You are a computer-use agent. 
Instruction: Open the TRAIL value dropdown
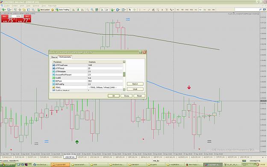pos(105,87)
